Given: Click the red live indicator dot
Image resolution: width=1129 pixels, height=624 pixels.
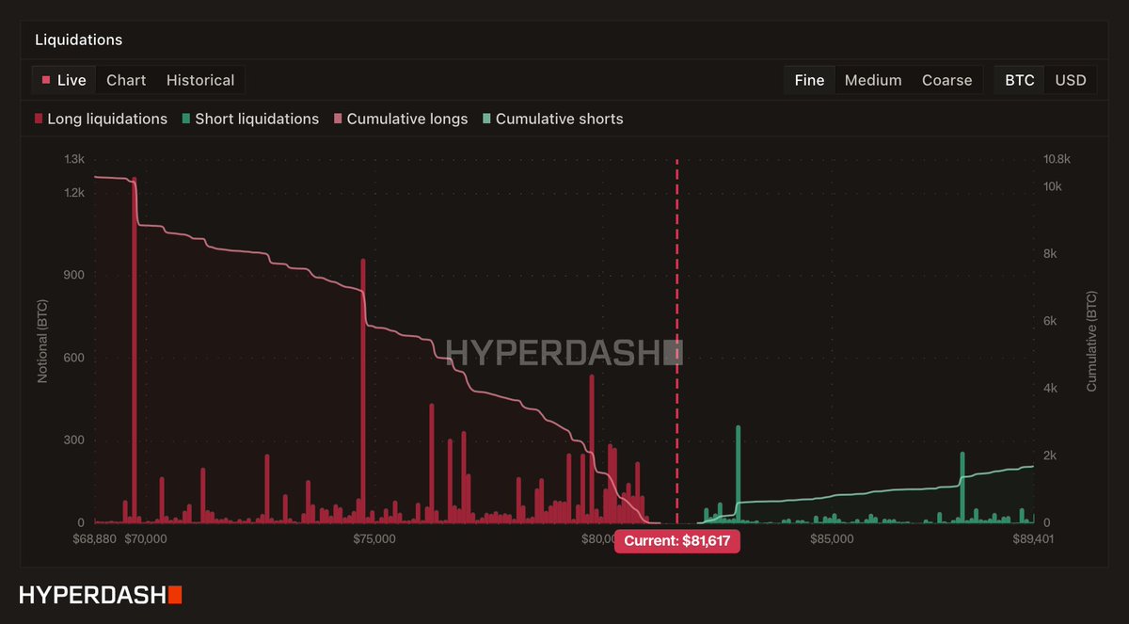Looking at the screenshot, I should pyautogui.click(x=46, y=80).
